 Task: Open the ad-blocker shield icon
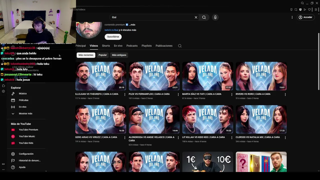point(300,9)
